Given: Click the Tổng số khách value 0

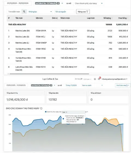Looking at the screenshot, I should [x=91, y=100].
